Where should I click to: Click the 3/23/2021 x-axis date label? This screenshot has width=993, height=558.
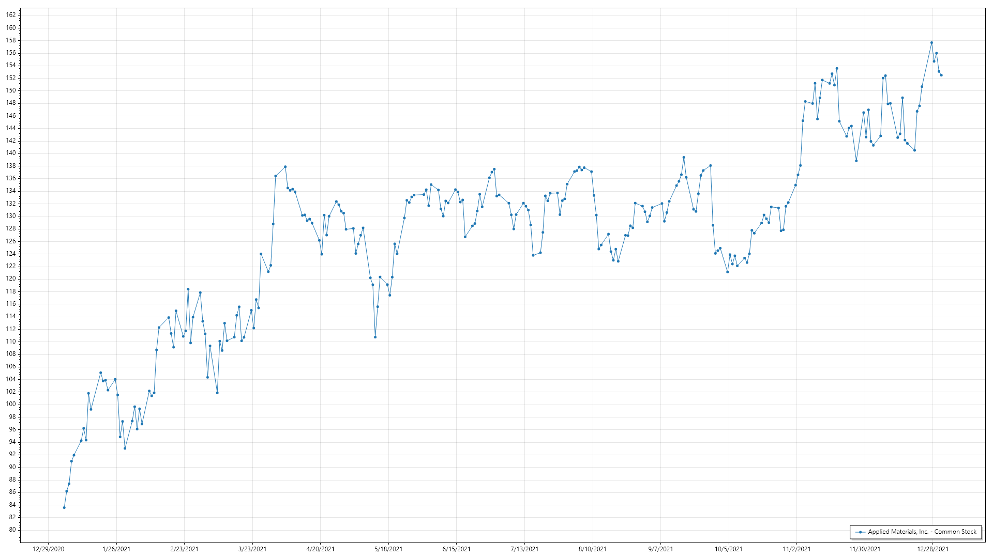(252, 549)
